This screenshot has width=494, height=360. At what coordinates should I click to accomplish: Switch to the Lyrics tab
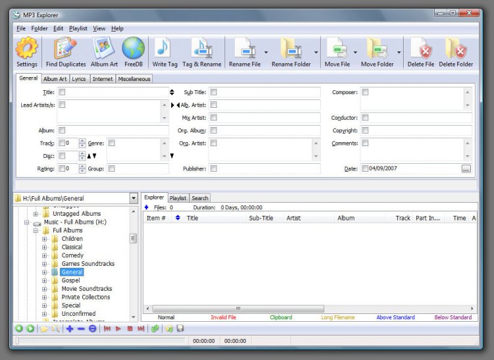pyautogui.click(x=79, y=79)
